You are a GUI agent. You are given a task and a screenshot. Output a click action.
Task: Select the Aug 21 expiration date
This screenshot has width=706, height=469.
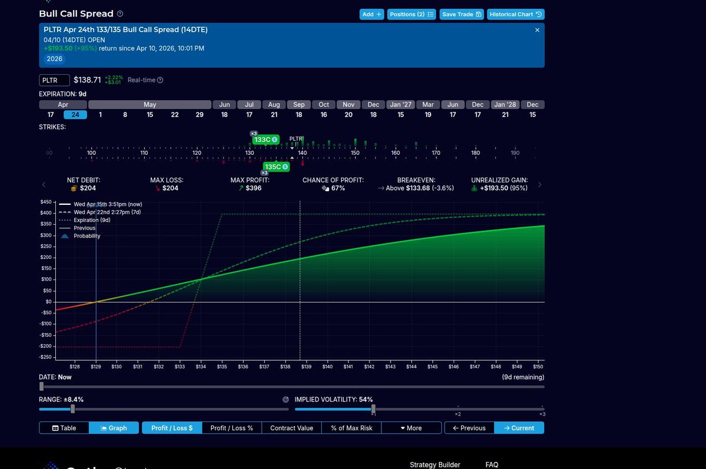pos(274,115)
